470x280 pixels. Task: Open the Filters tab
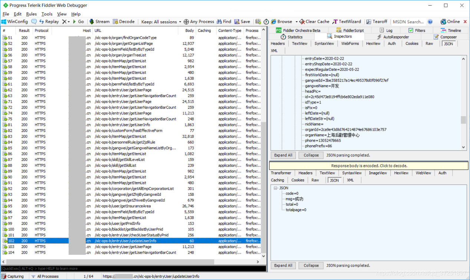pos(417,30)
